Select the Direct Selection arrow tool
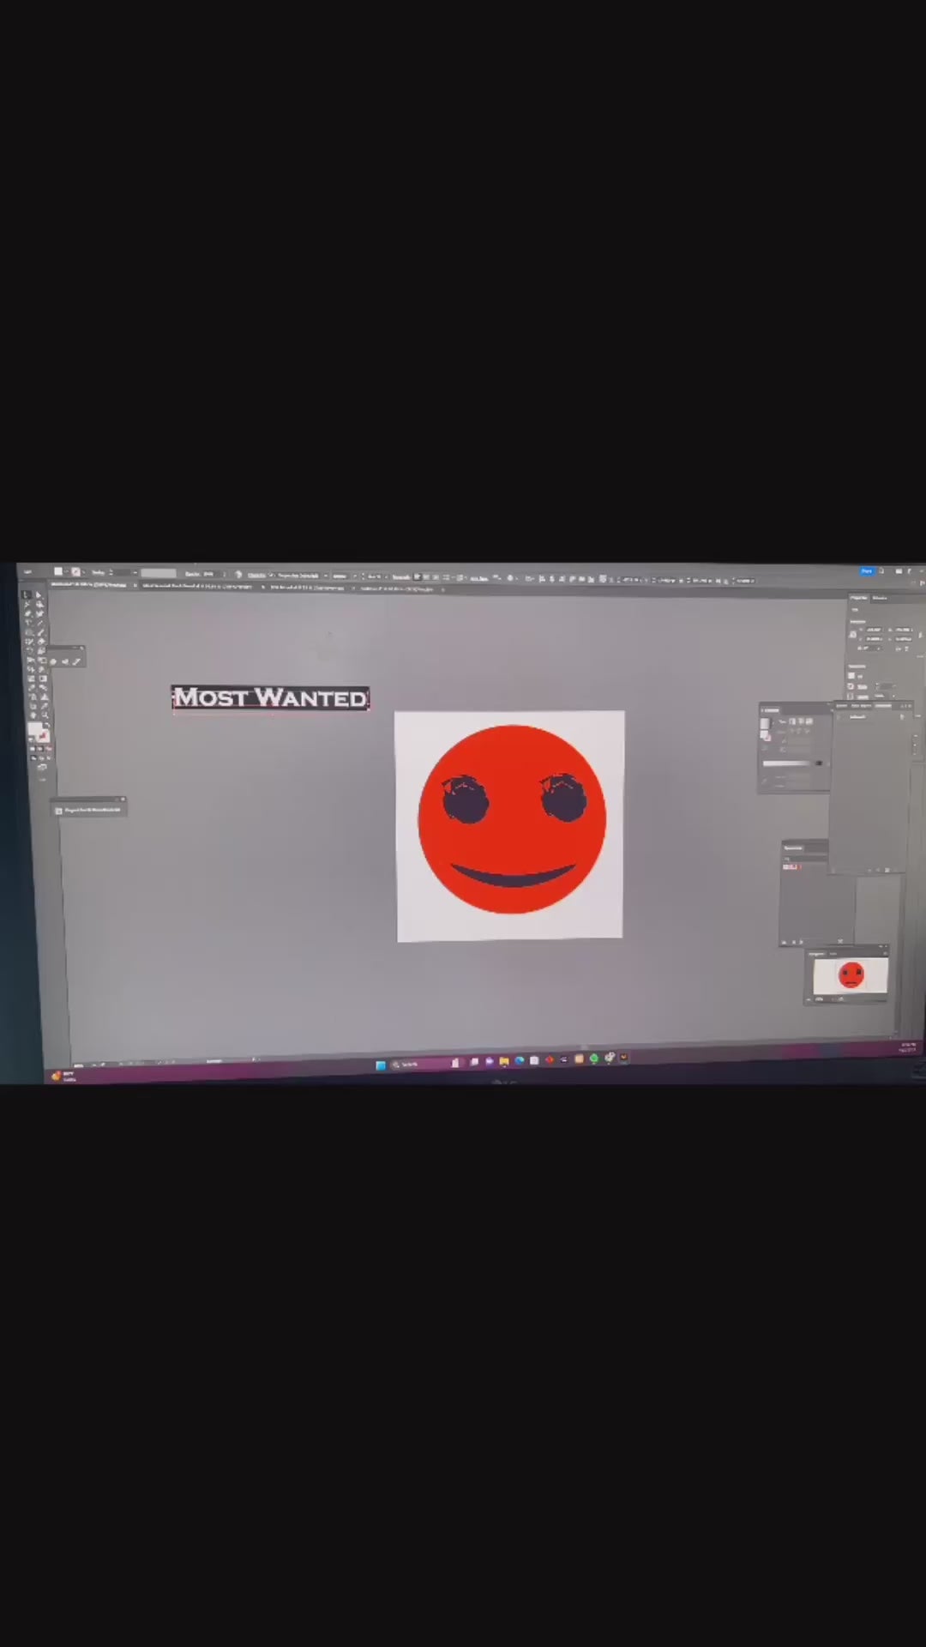Image resolution: width=926 pixels, height=1647 pixels. [x=39, y=594]
